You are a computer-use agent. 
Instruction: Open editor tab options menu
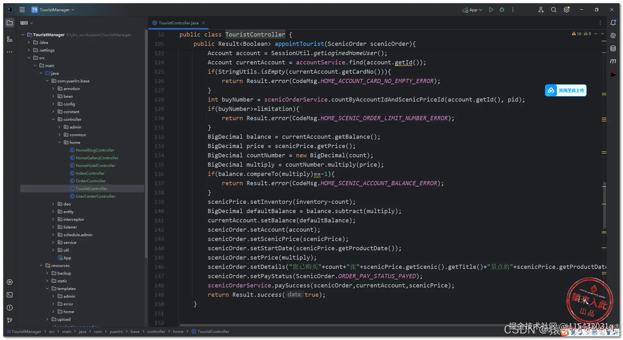[x=600, y=23]
